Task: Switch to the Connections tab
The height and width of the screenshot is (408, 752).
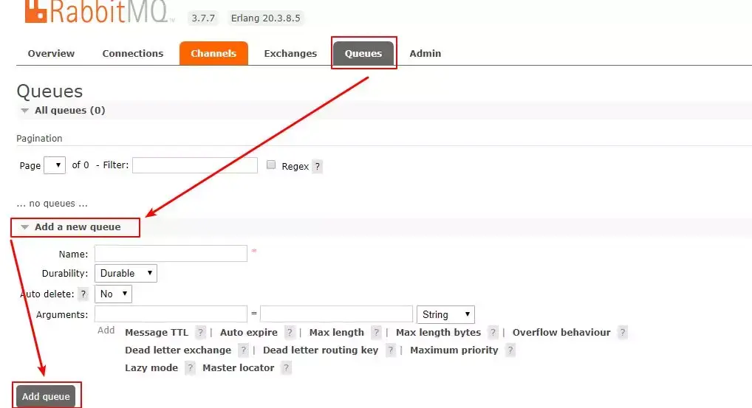Action: pos(133,54)
